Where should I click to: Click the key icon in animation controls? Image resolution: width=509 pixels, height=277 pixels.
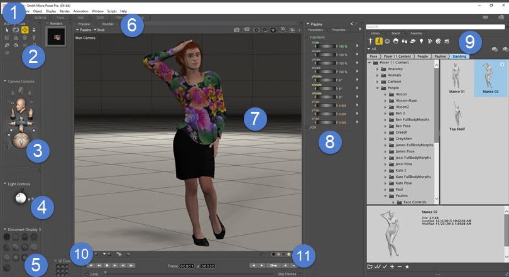pyautogui.click(x=273, y=266)
